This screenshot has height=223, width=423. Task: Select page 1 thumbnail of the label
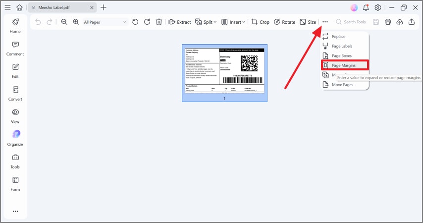(224, 73)
